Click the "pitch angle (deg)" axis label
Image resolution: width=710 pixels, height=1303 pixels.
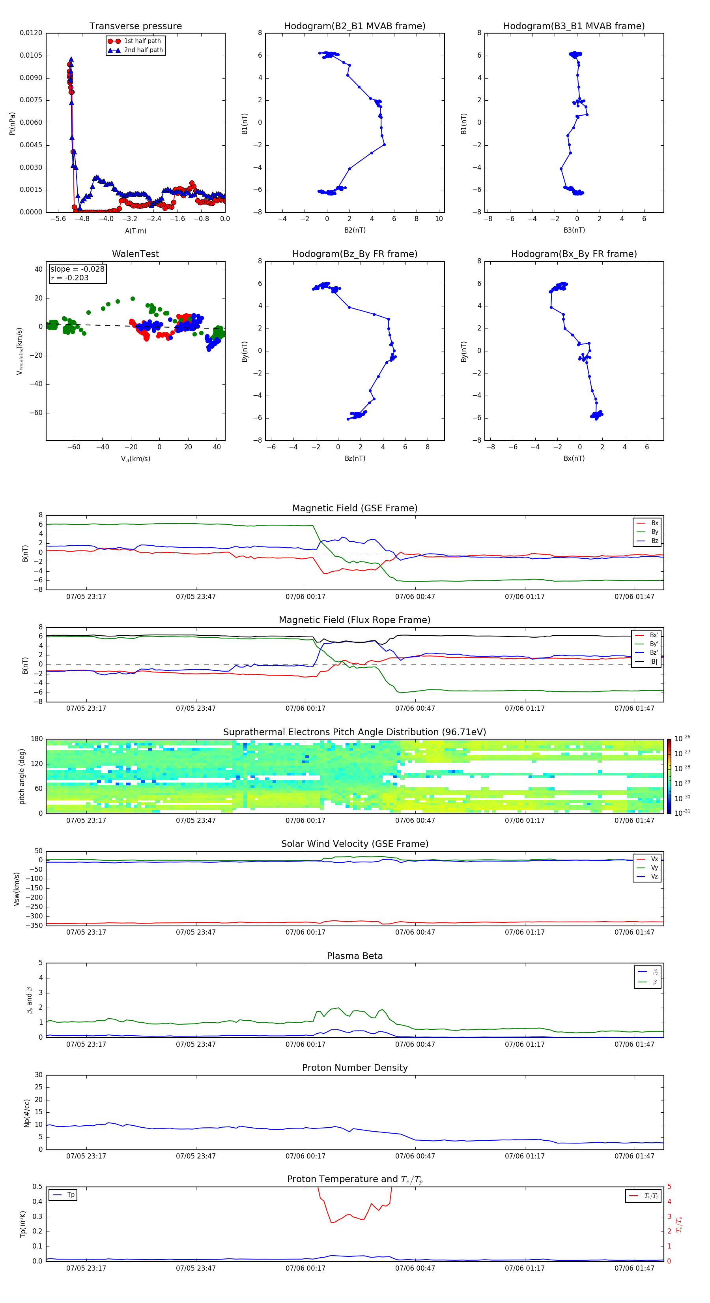(x=22, y=776)
